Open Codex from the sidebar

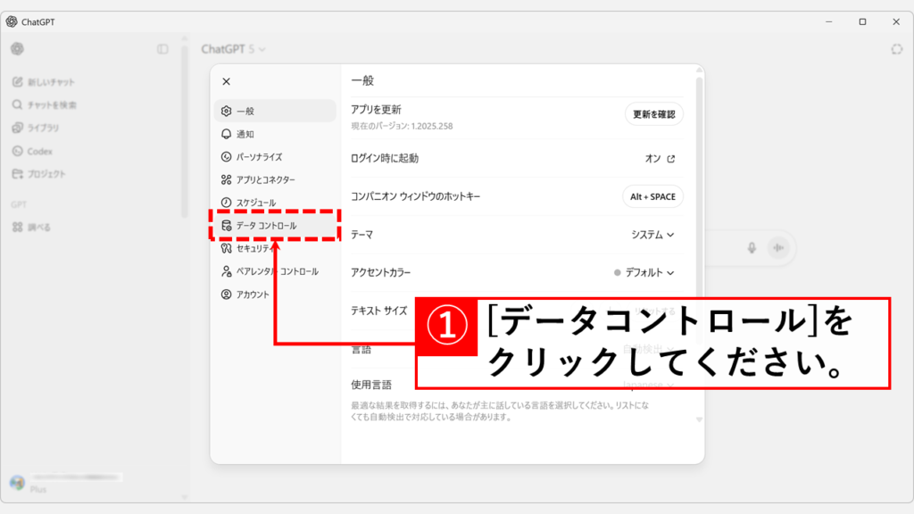click(x=39, y=151)
